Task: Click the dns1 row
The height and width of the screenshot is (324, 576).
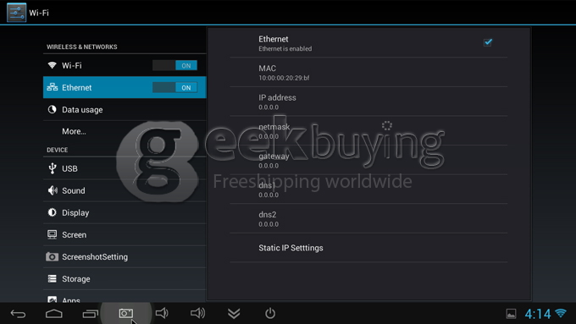Action: click(x=368, y=189)
